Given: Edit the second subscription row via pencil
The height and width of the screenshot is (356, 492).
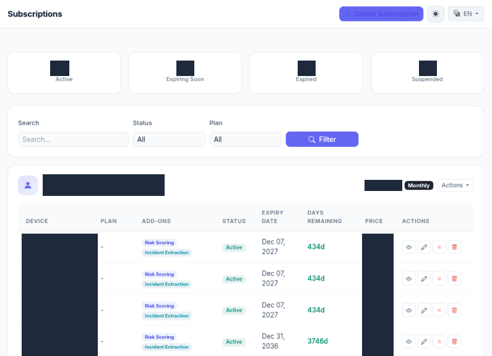Looking at the screenshot, I should tap(424, 279).
